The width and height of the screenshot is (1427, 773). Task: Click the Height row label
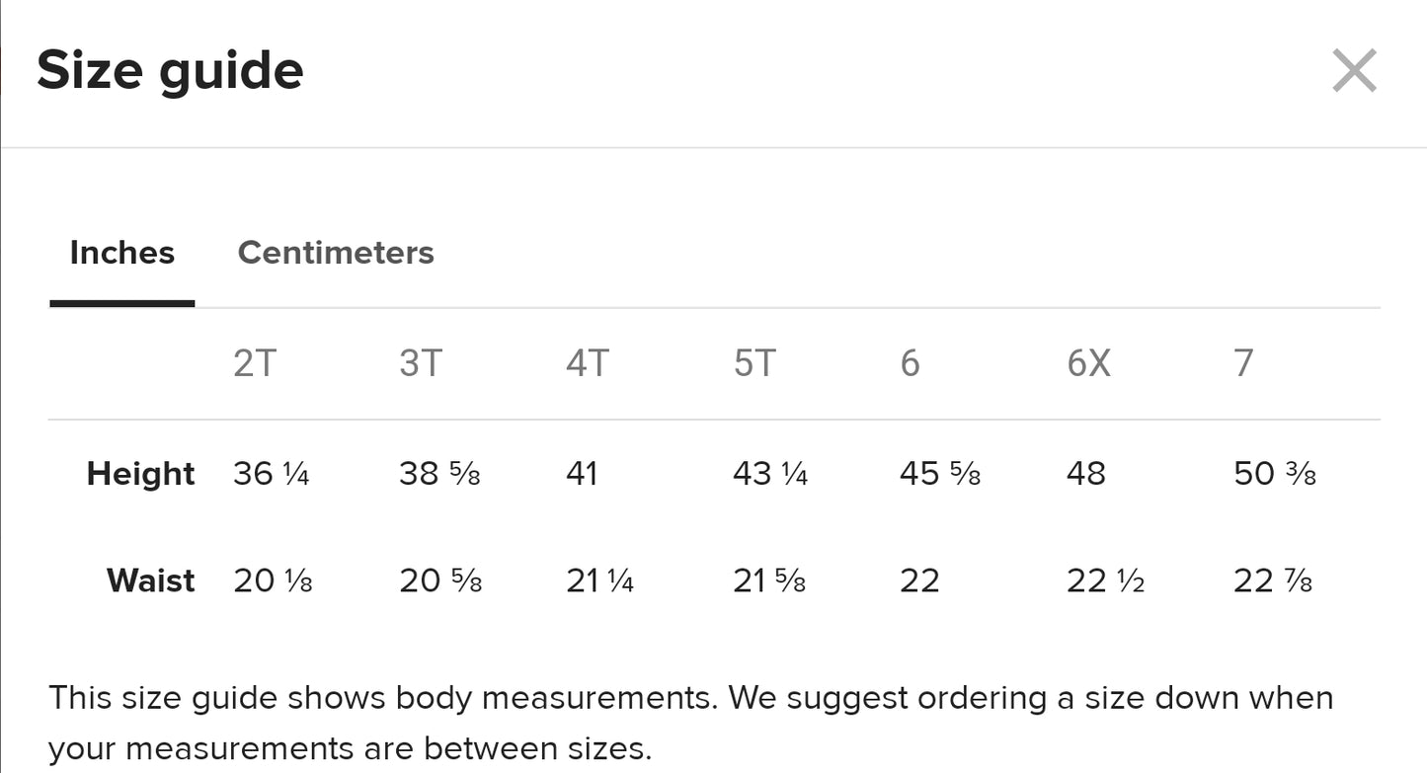[x=141, y=474]
